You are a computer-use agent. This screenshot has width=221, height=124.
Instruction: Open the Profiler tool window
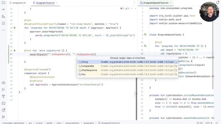(3, 83)
